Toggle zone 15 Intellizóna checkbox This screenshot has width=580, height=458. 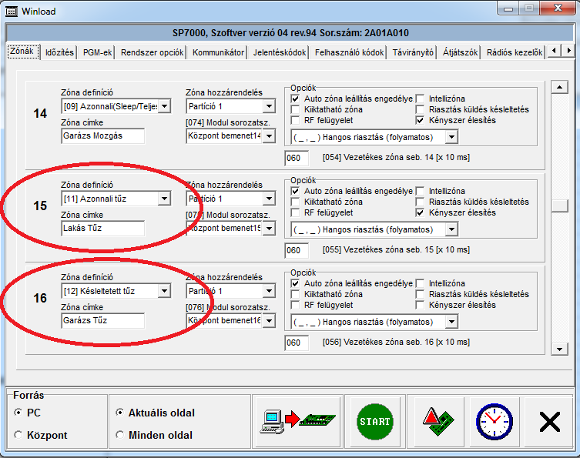(420, 191)
